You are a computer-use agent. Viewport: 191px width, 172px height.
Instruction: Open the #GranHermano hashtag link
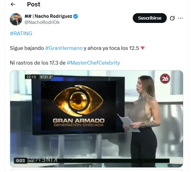pyautogui.click(x=64, y=48)
